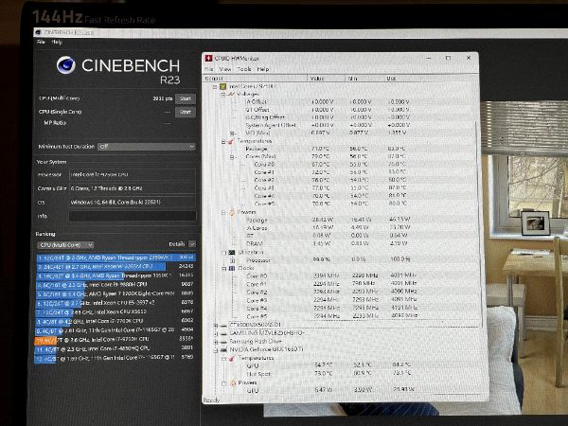
Task: Click the GPU Temperatures thermometer icon
Action: tap(232, 358)
